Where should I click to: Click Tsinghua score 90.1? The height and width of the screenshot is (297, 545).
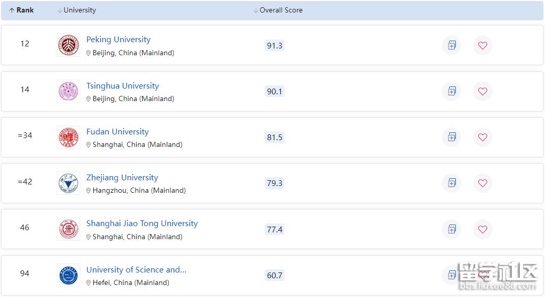(275, 92)
